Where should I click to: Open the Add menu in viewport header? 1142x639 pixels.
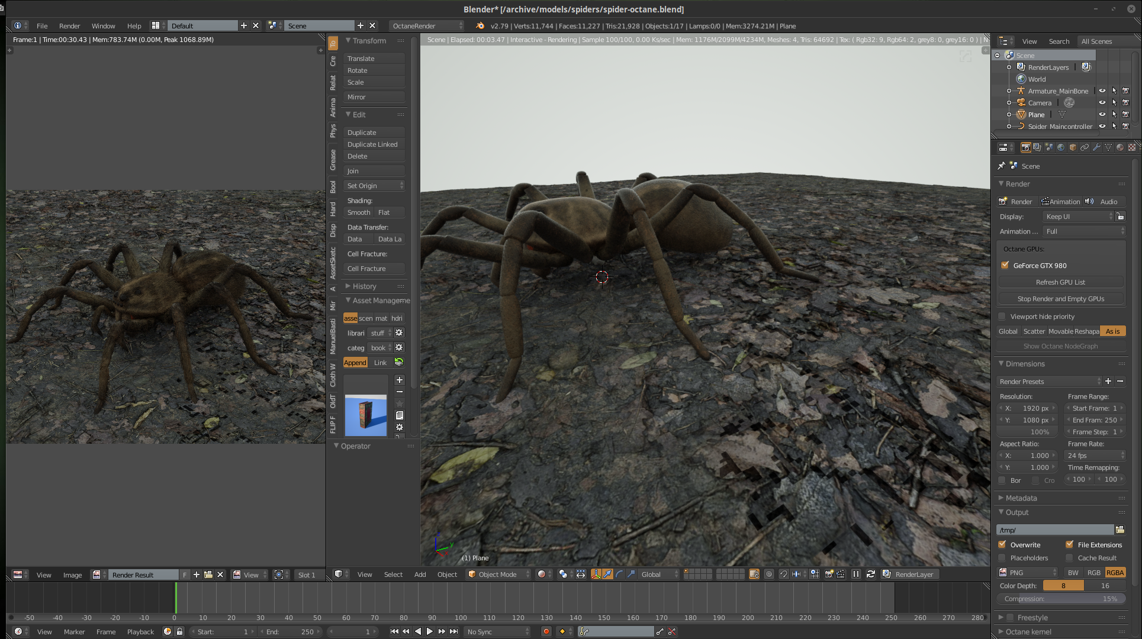420,575
